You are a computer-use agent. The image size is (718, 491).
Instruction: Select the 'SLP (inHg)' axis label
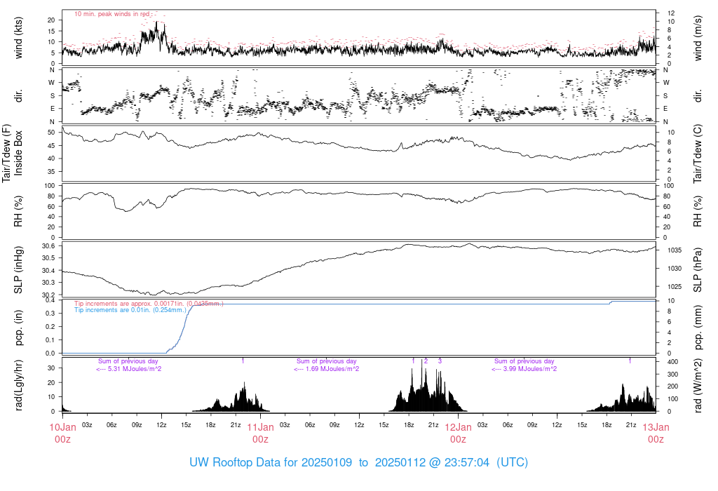19,270
